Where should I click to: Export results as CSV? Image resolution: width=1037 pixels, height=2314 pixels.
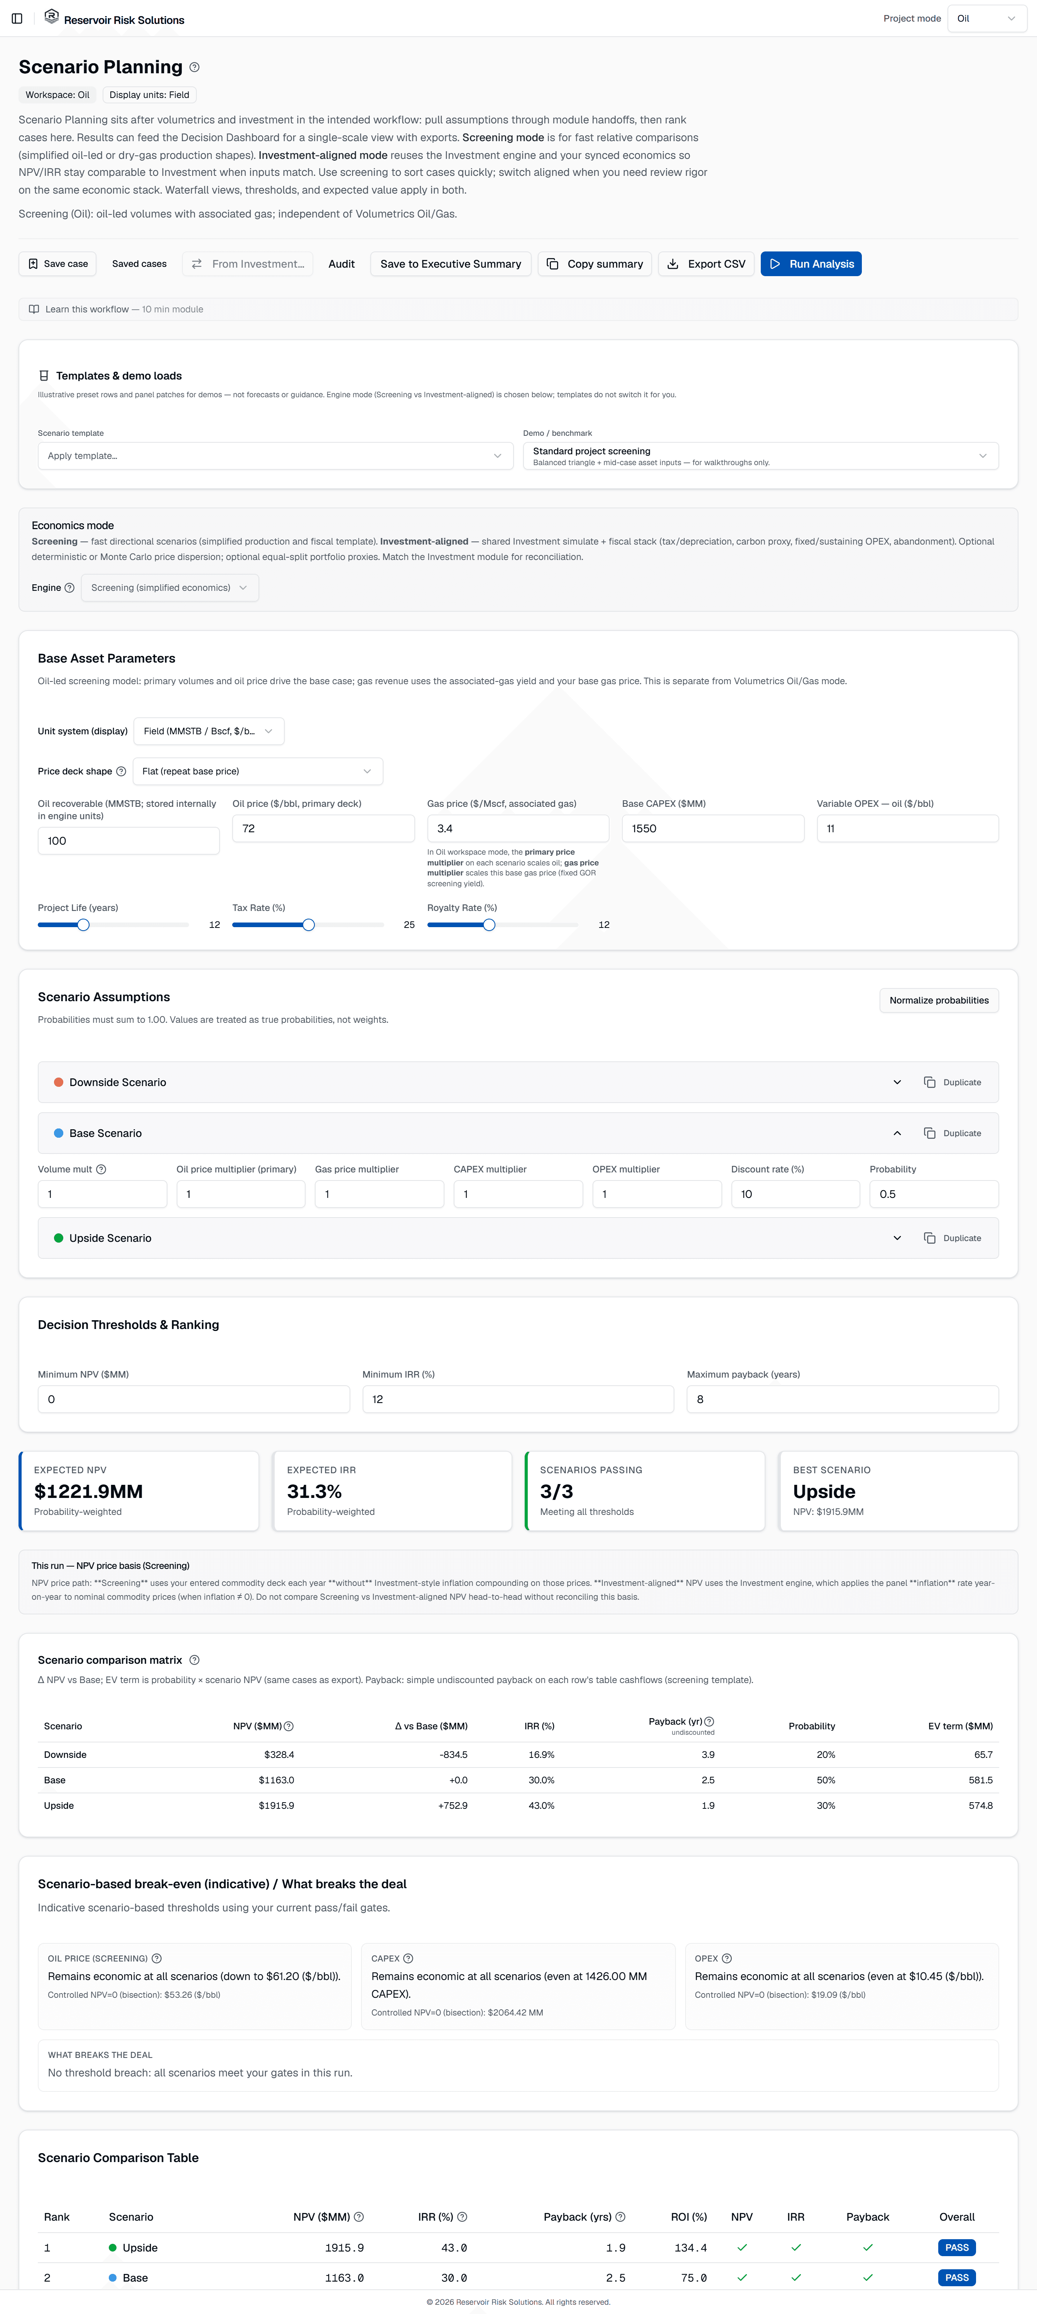point(706,264)
